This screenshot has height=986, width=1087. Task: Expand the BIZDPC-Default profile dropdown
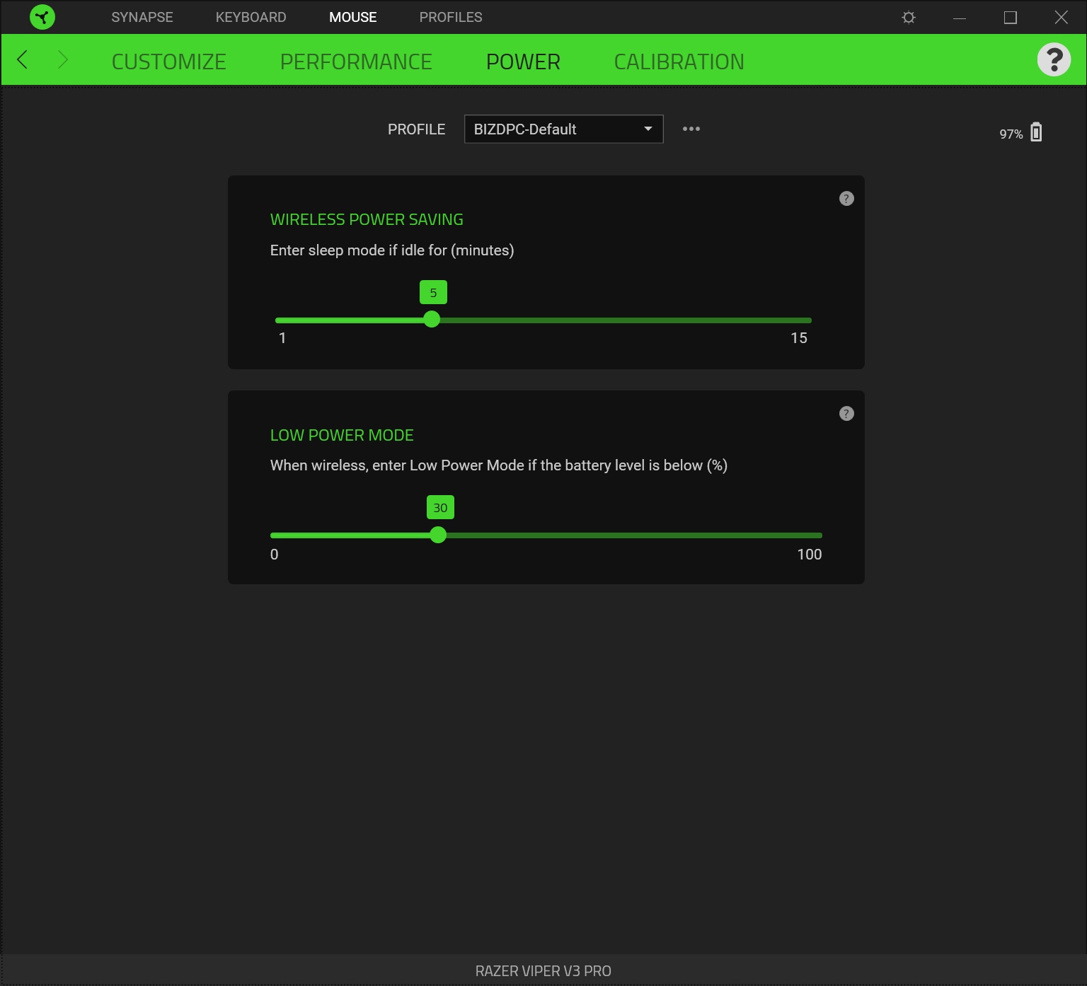[x=563, y=129]
